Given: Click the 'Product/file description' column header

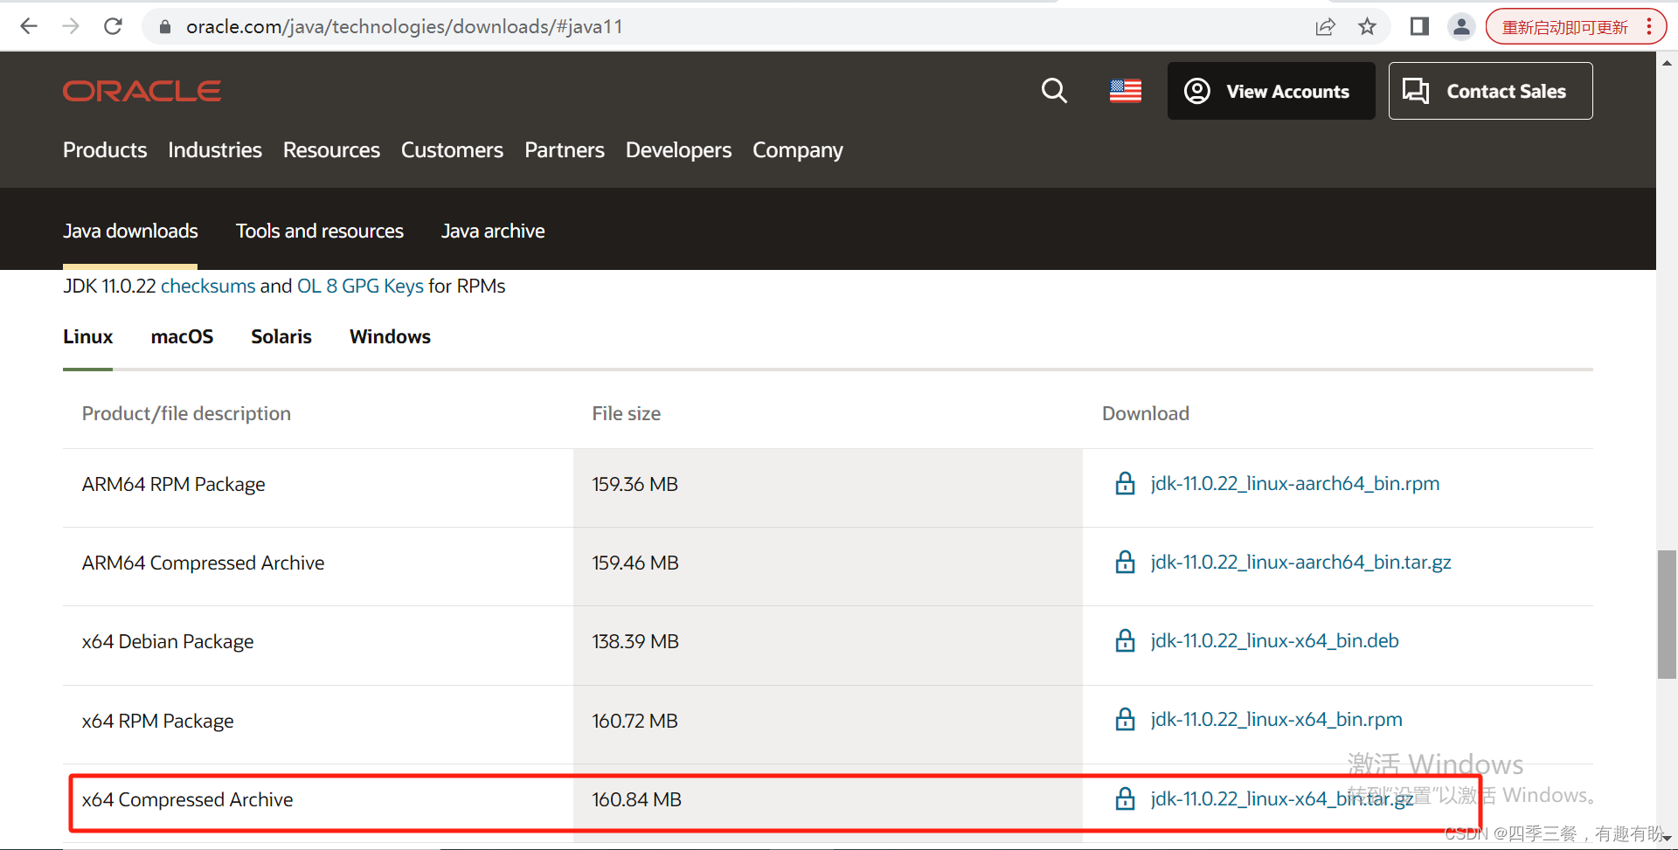Looking at the screenshot, I should tap(186, 413).
